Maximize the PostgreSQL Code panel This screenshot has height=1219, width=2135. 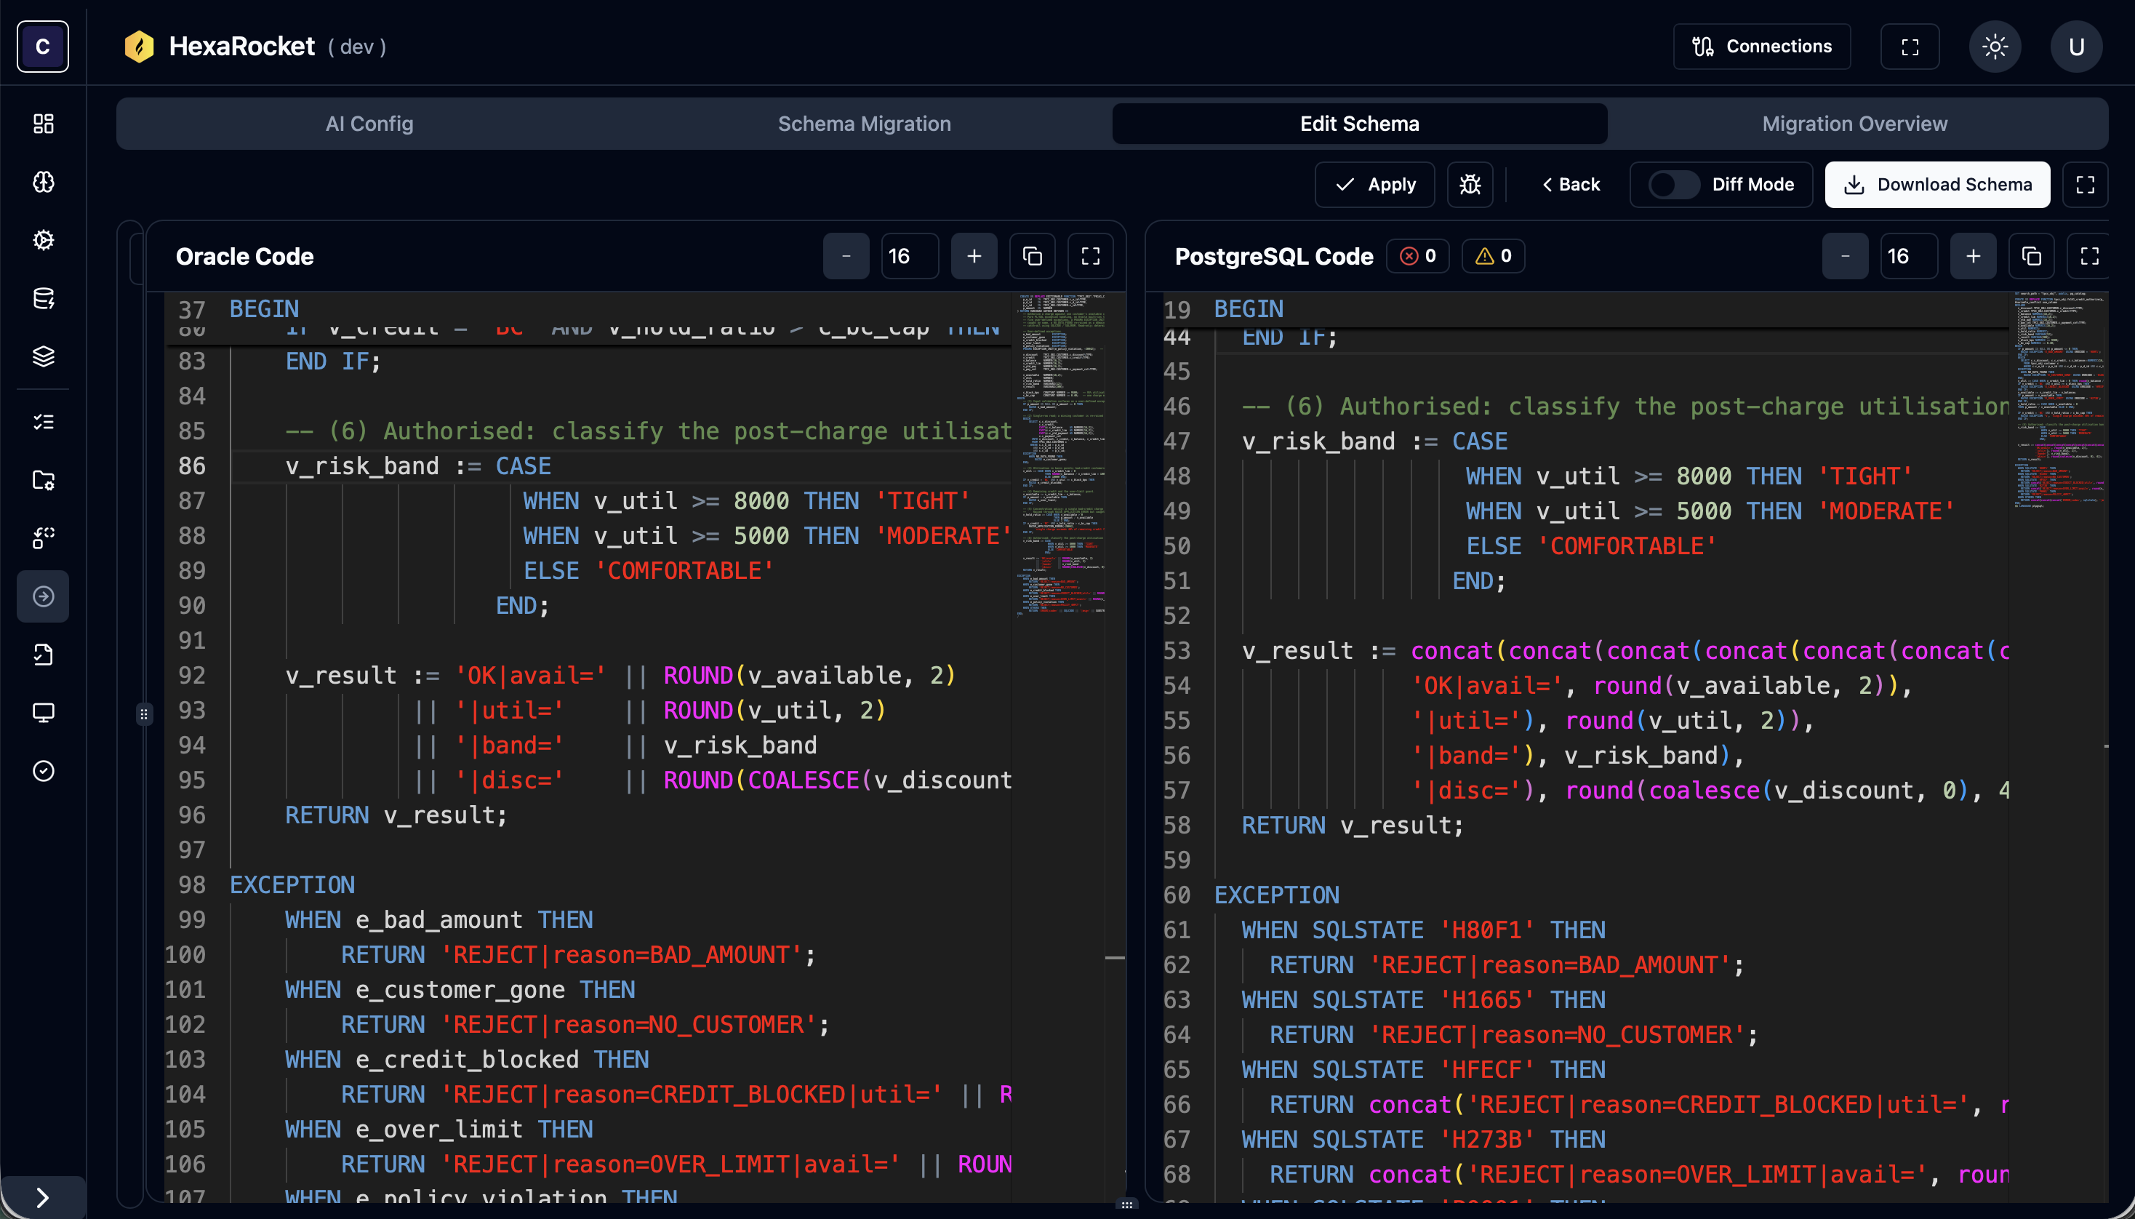pos(2089,256)
